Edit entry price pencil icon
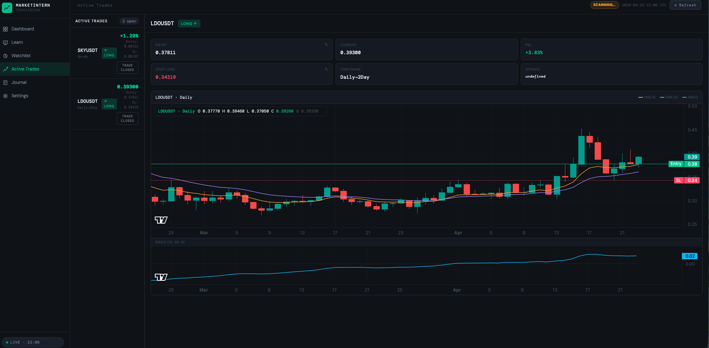This screenshot has width=709, height=348. click(326, 45)
